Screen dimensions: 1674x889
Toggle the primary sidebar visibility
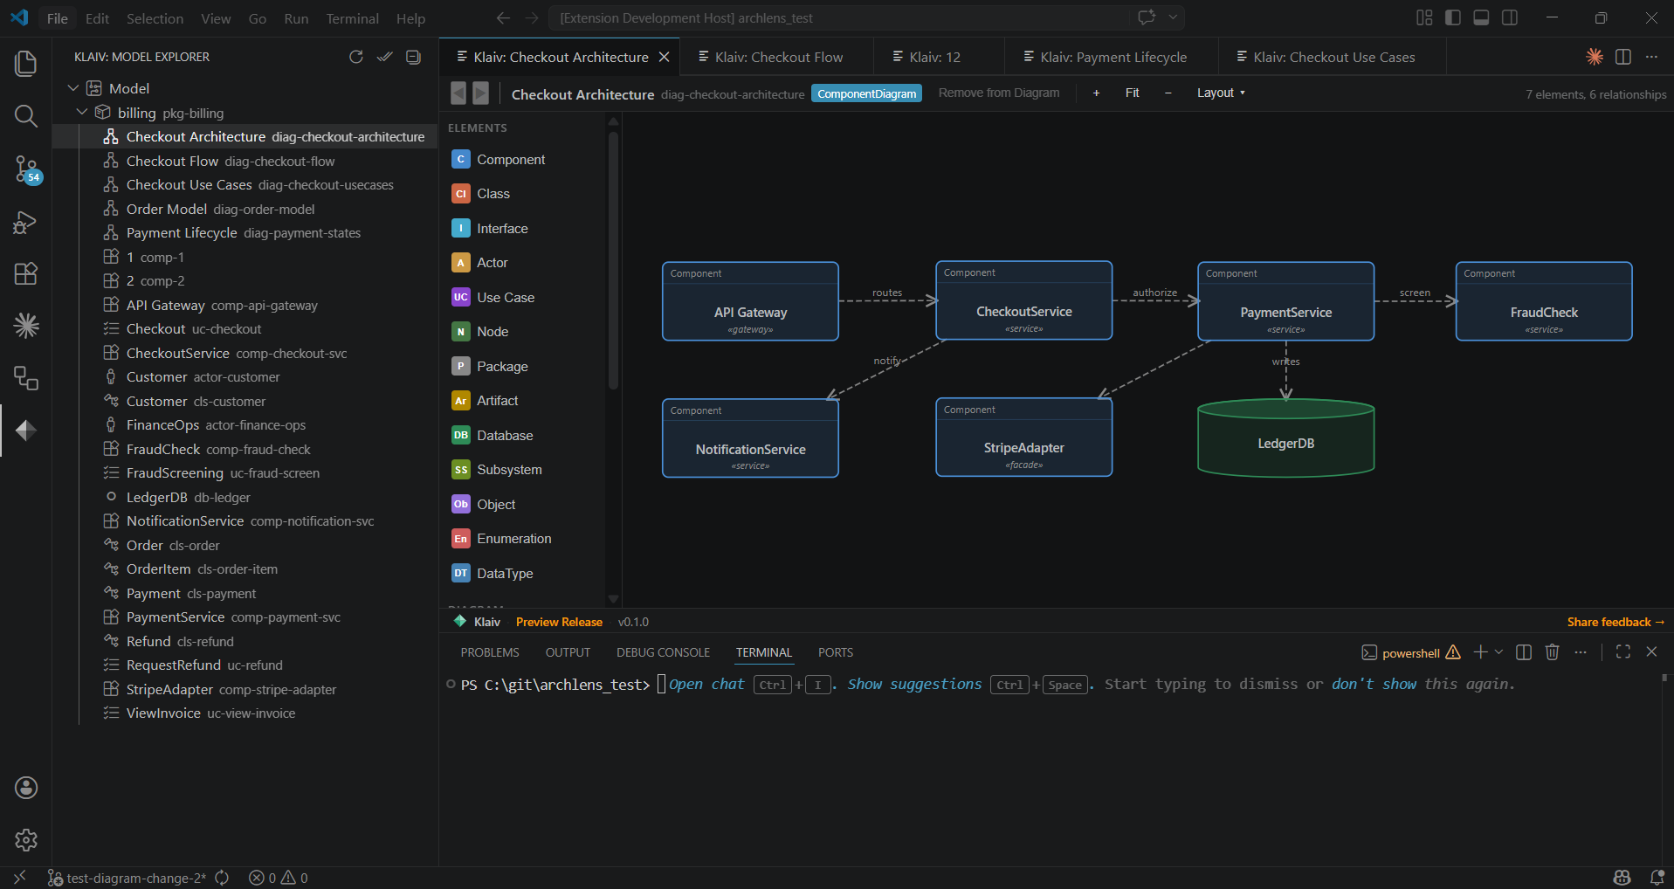pos(1452,17)
